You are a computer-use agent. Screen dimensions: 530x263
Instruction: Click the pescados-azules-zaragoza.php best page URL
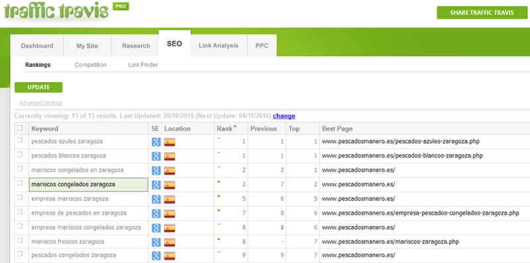pyautogui.click(x=401, y=141)
